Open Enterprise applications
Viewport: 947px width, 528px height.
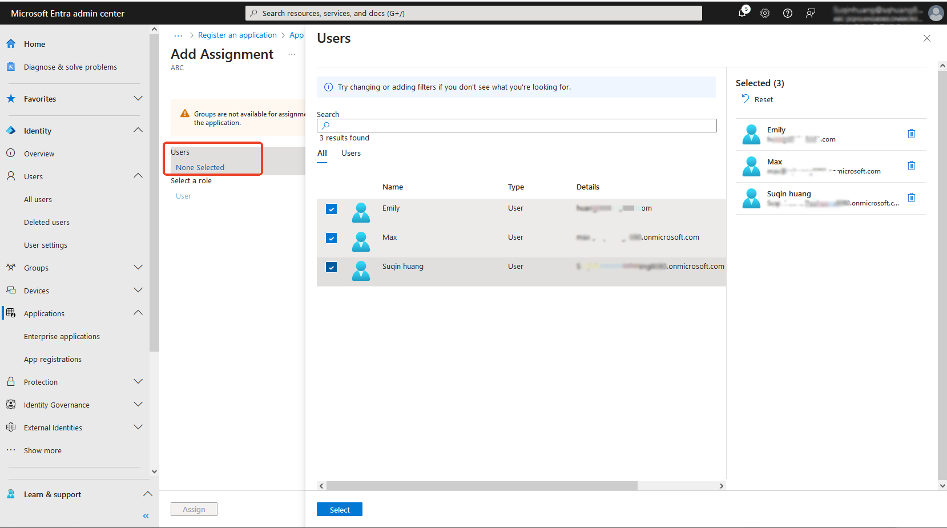(62, 336)
